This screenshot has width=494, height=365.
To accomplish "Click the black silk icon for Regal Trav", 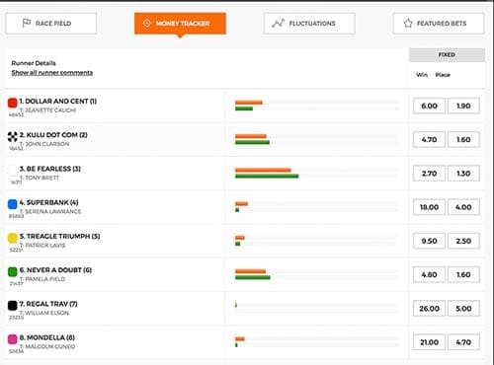I will click(x=13, y=306).
